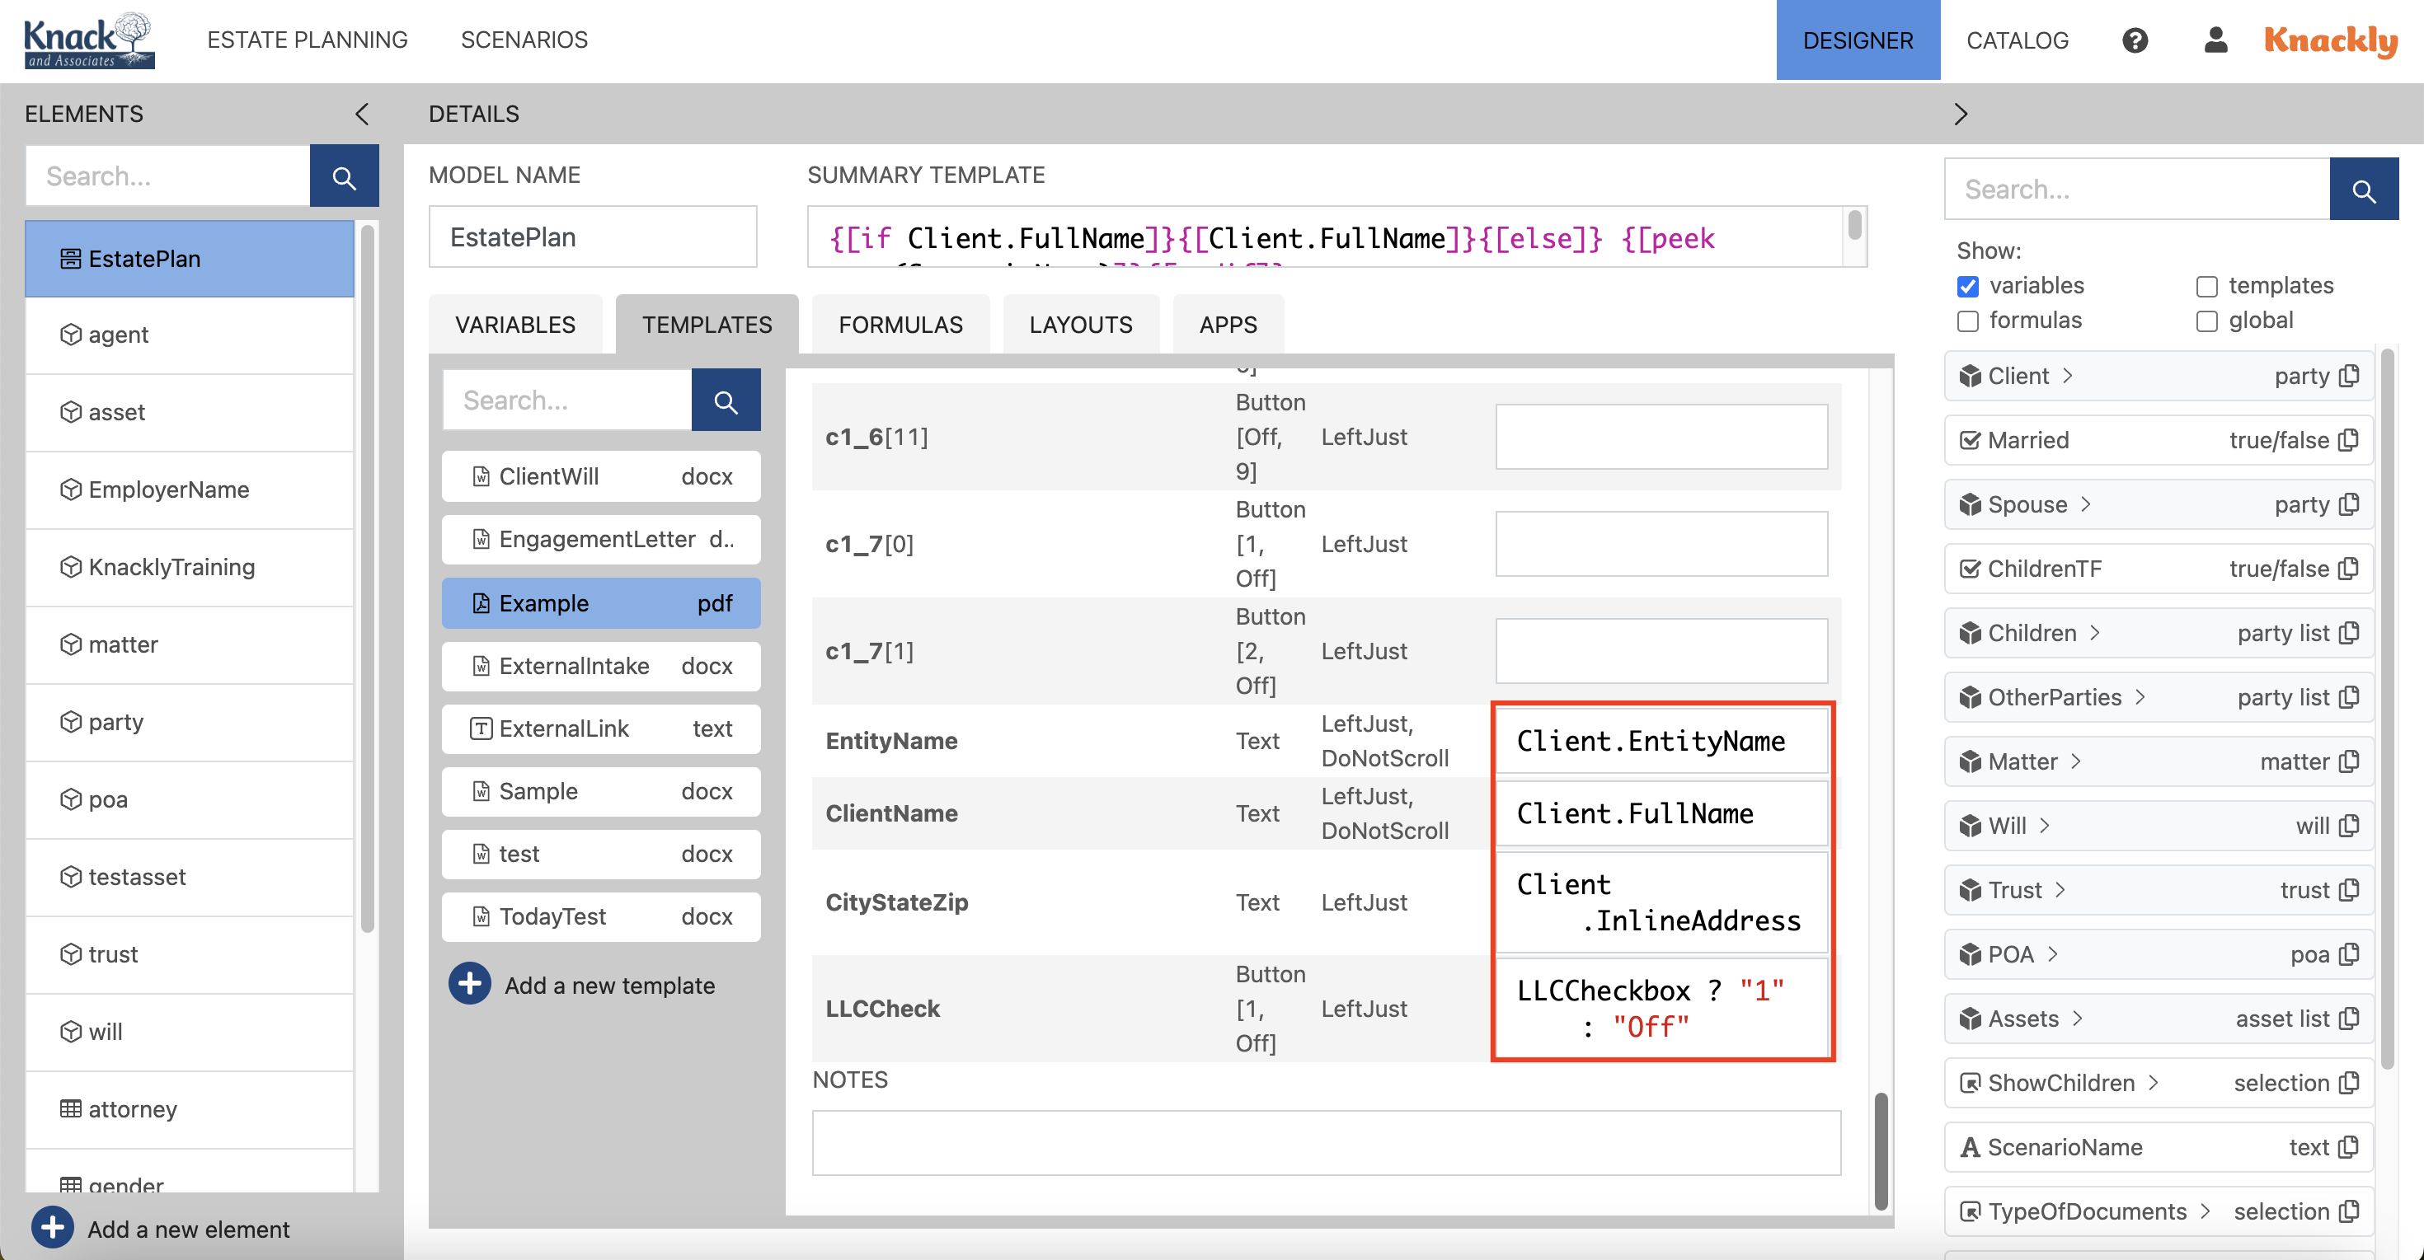Click the copy icon next to ScenarioName

pyautogui.click(x=2350, y=1147)
